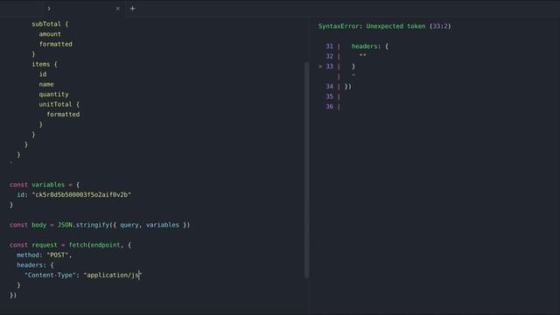Click the 'subTotal {' line

[50, 24]
